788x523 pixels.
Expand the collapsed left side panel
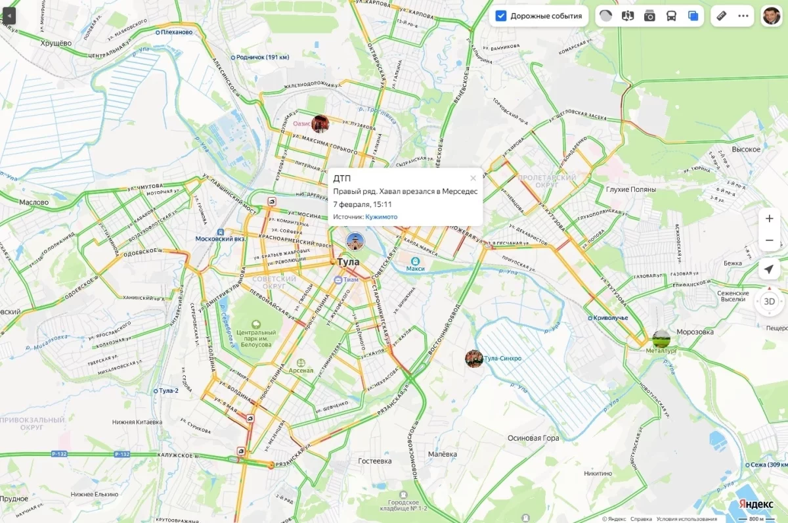point(8,14)
